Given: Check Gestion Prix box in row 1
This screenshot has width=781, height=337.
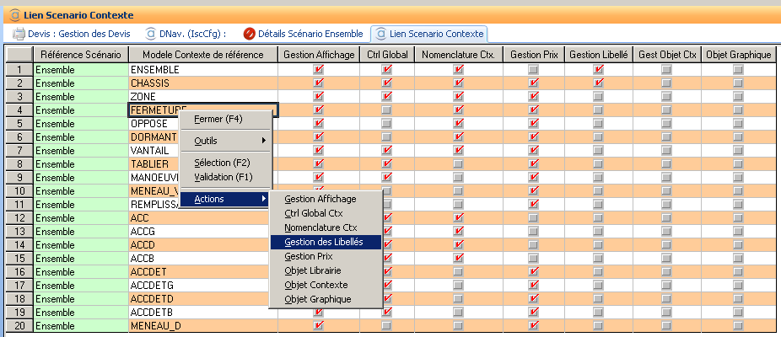Looking at the screenshot, I should tap(532, 69).
